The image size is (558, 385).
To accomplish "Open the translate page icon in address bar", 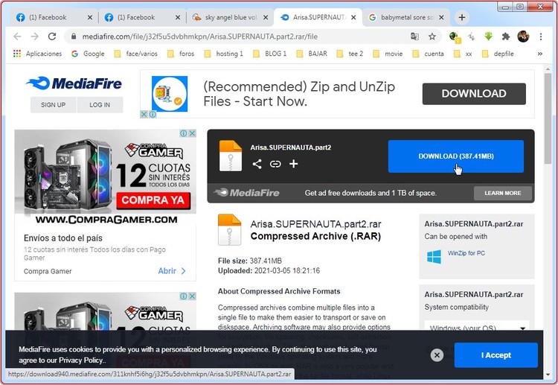I will (414, 36).
